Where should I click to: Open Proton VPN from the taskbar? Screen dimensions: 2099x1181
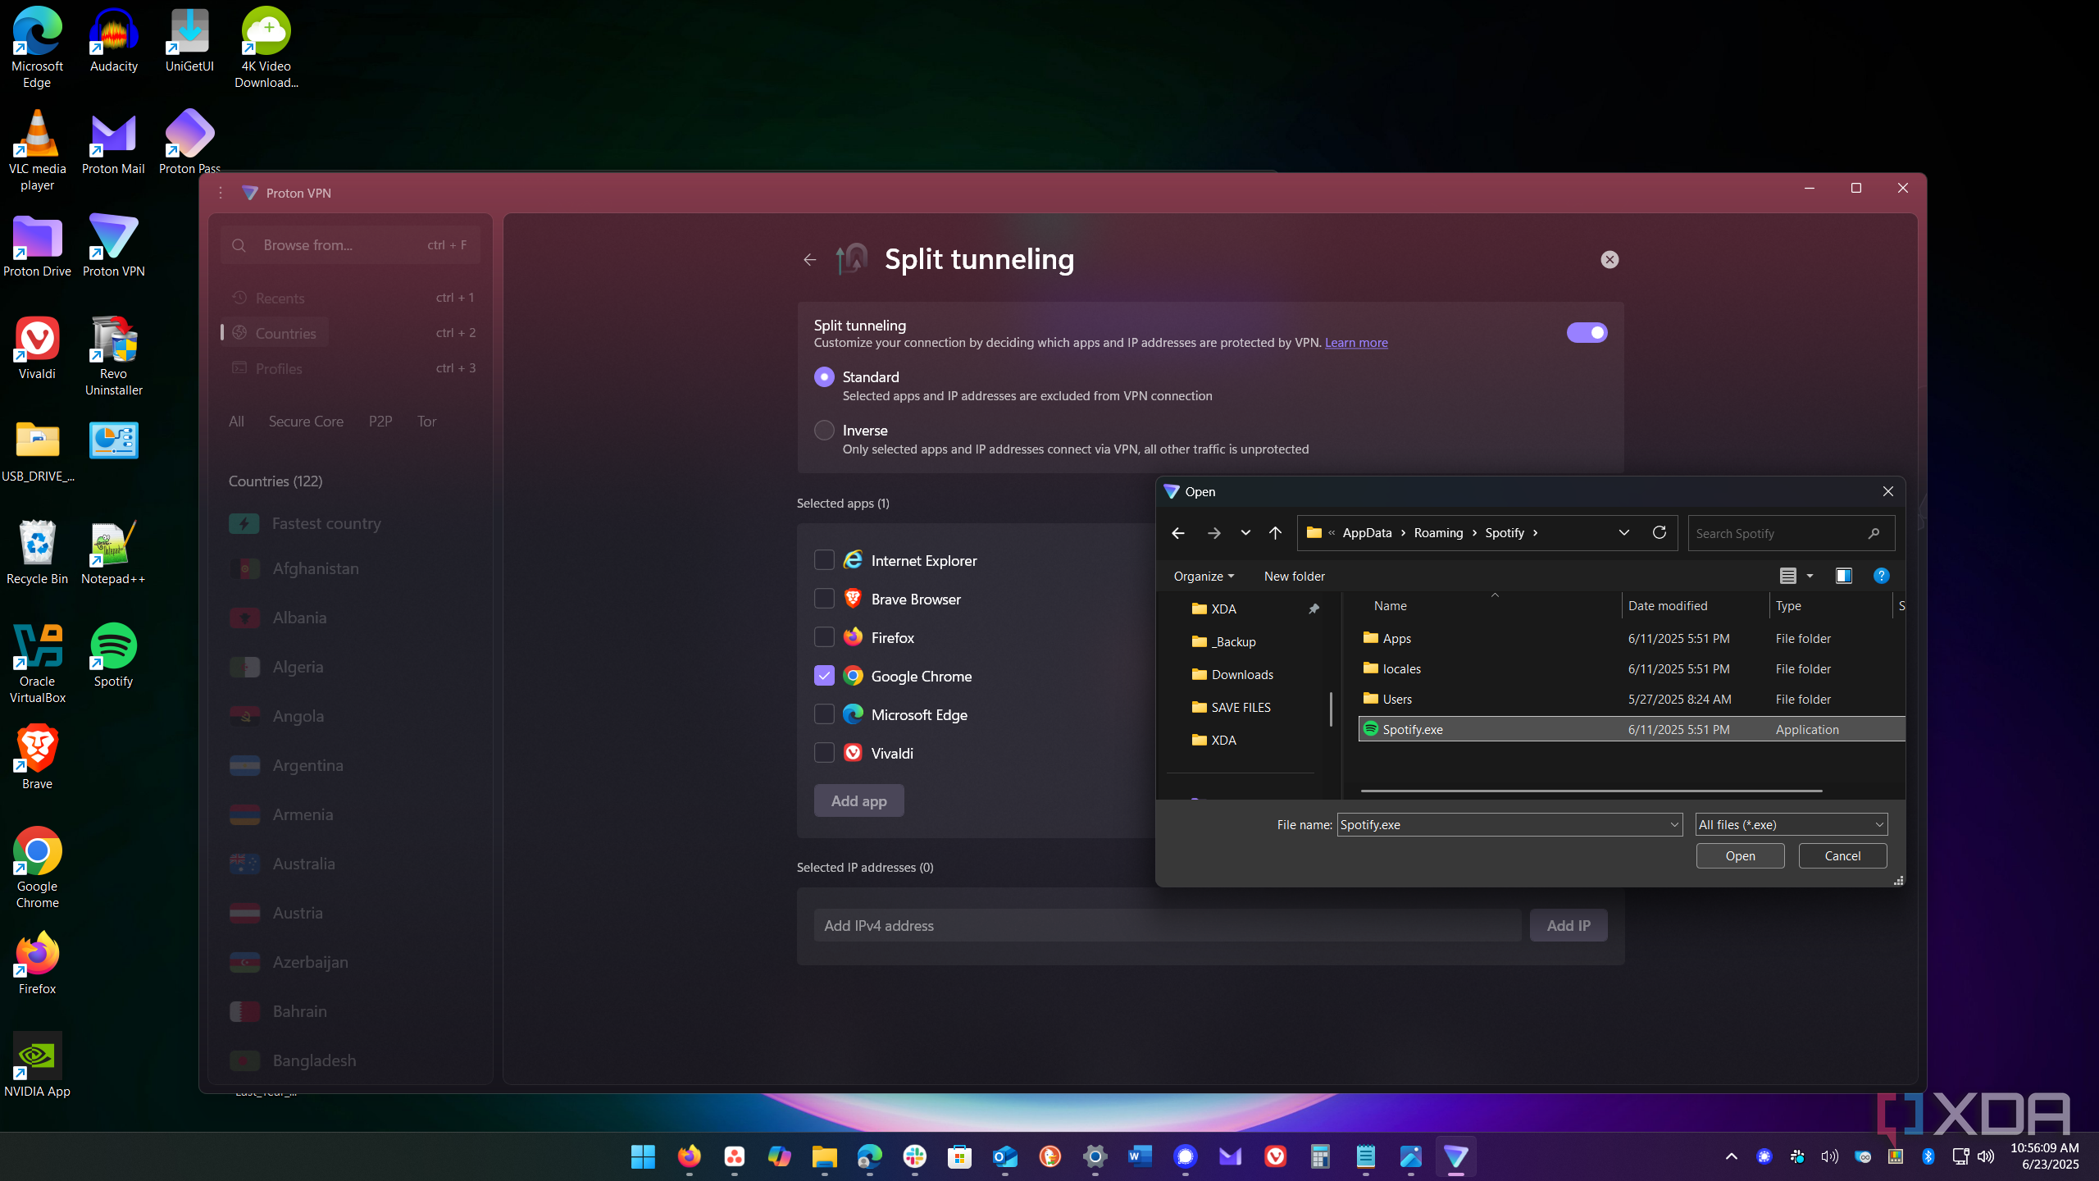[1455, 1156]
